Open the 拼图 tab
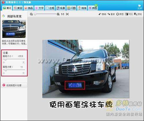This screenshot has width=144, height=121. click(x=93, y=8)
